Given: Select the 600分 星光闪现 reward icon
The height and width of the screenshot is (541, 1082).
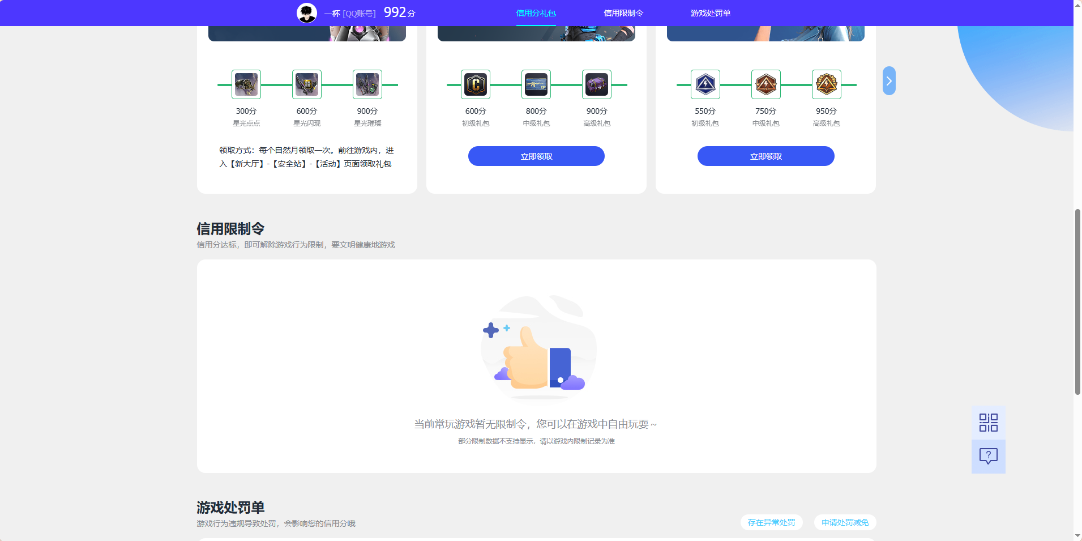Looking at the screenshot, I should (306, 84).
